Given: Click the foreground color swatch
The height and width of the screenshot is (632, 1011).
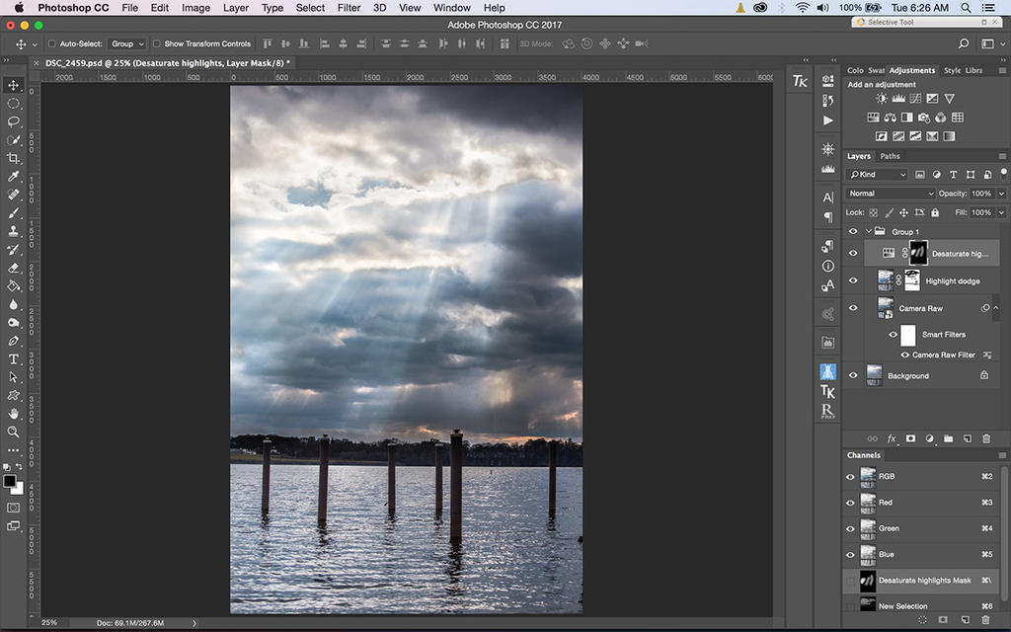Looking at the screenshot, I should pos(9,482).
